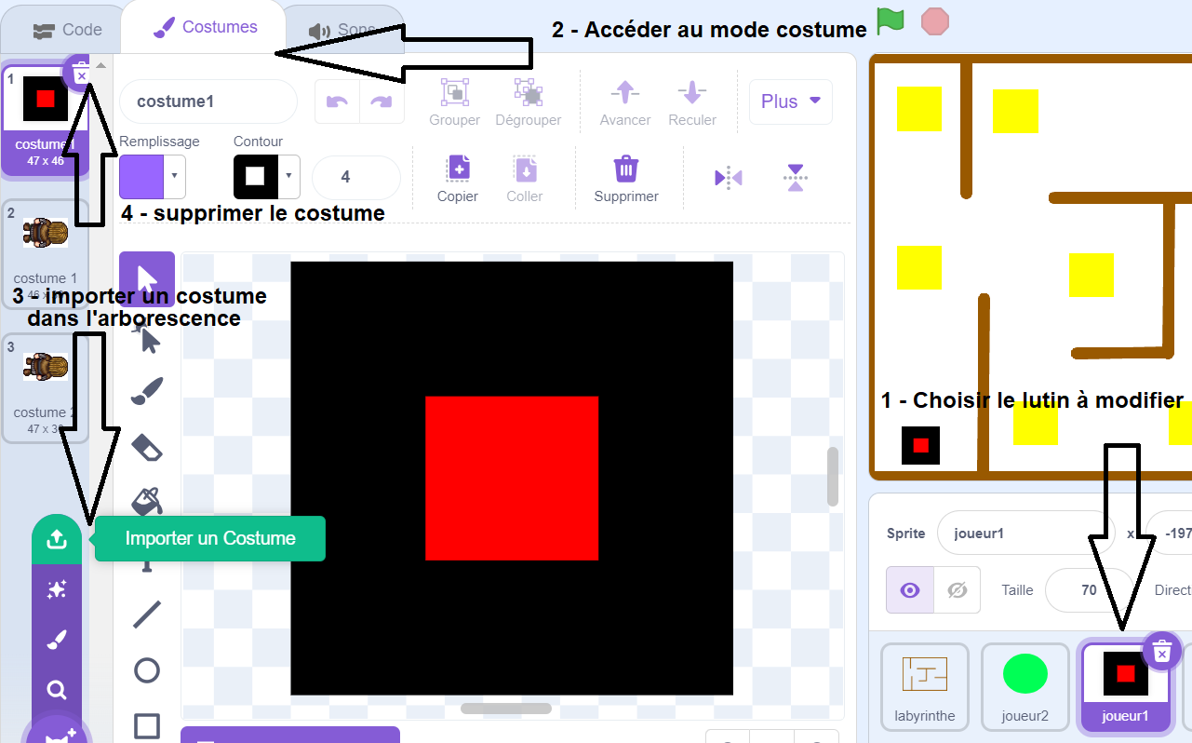Click the green flag to run
The image size is (1192, 743).
click(891, 21)
